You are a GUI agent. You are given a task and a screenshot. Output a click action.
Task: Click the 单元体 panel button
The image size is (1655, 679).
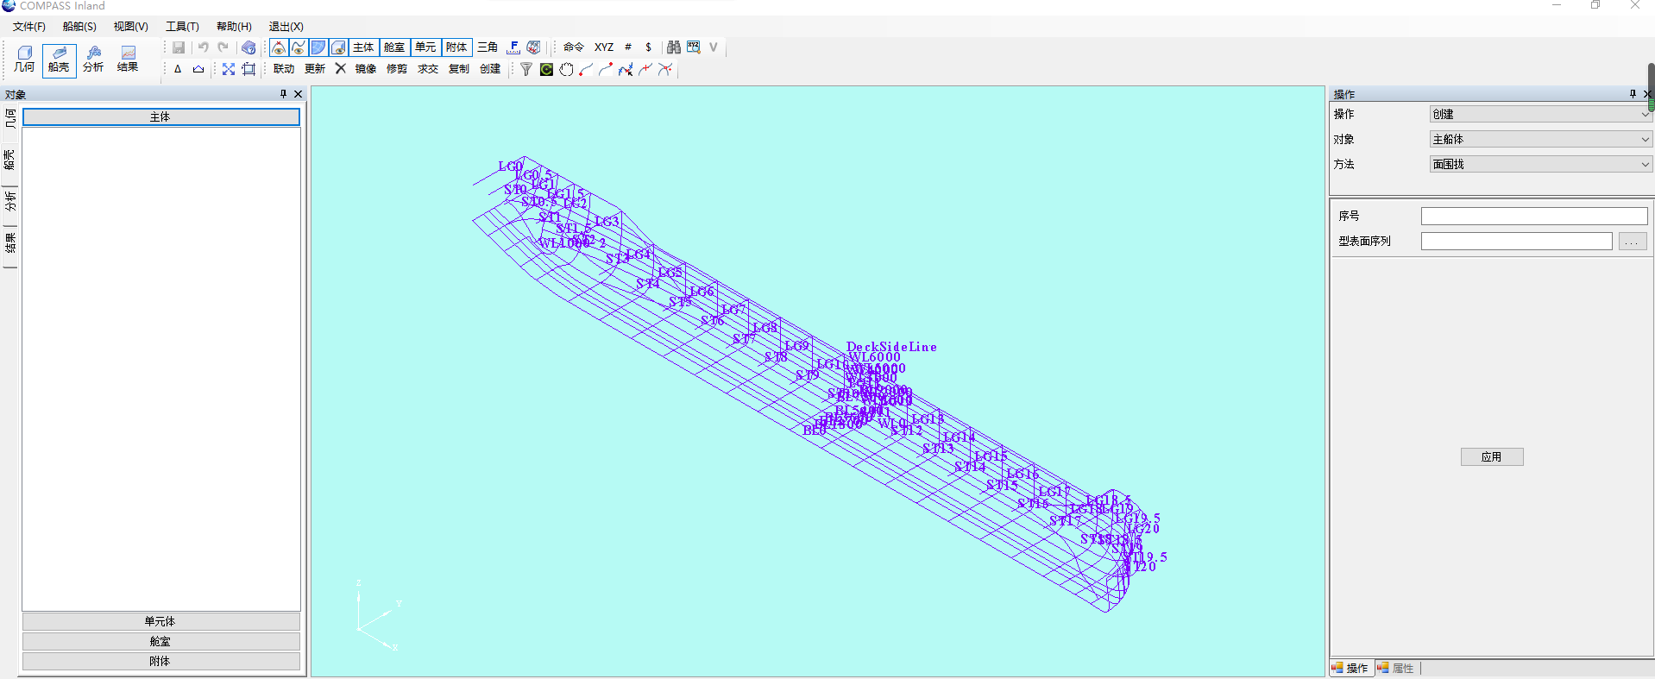pos(160,621)
